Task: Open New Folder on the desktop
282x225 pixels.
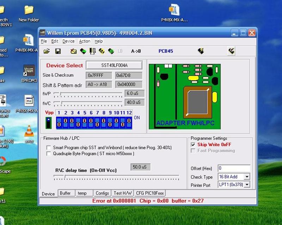Action: pos(29,13)
